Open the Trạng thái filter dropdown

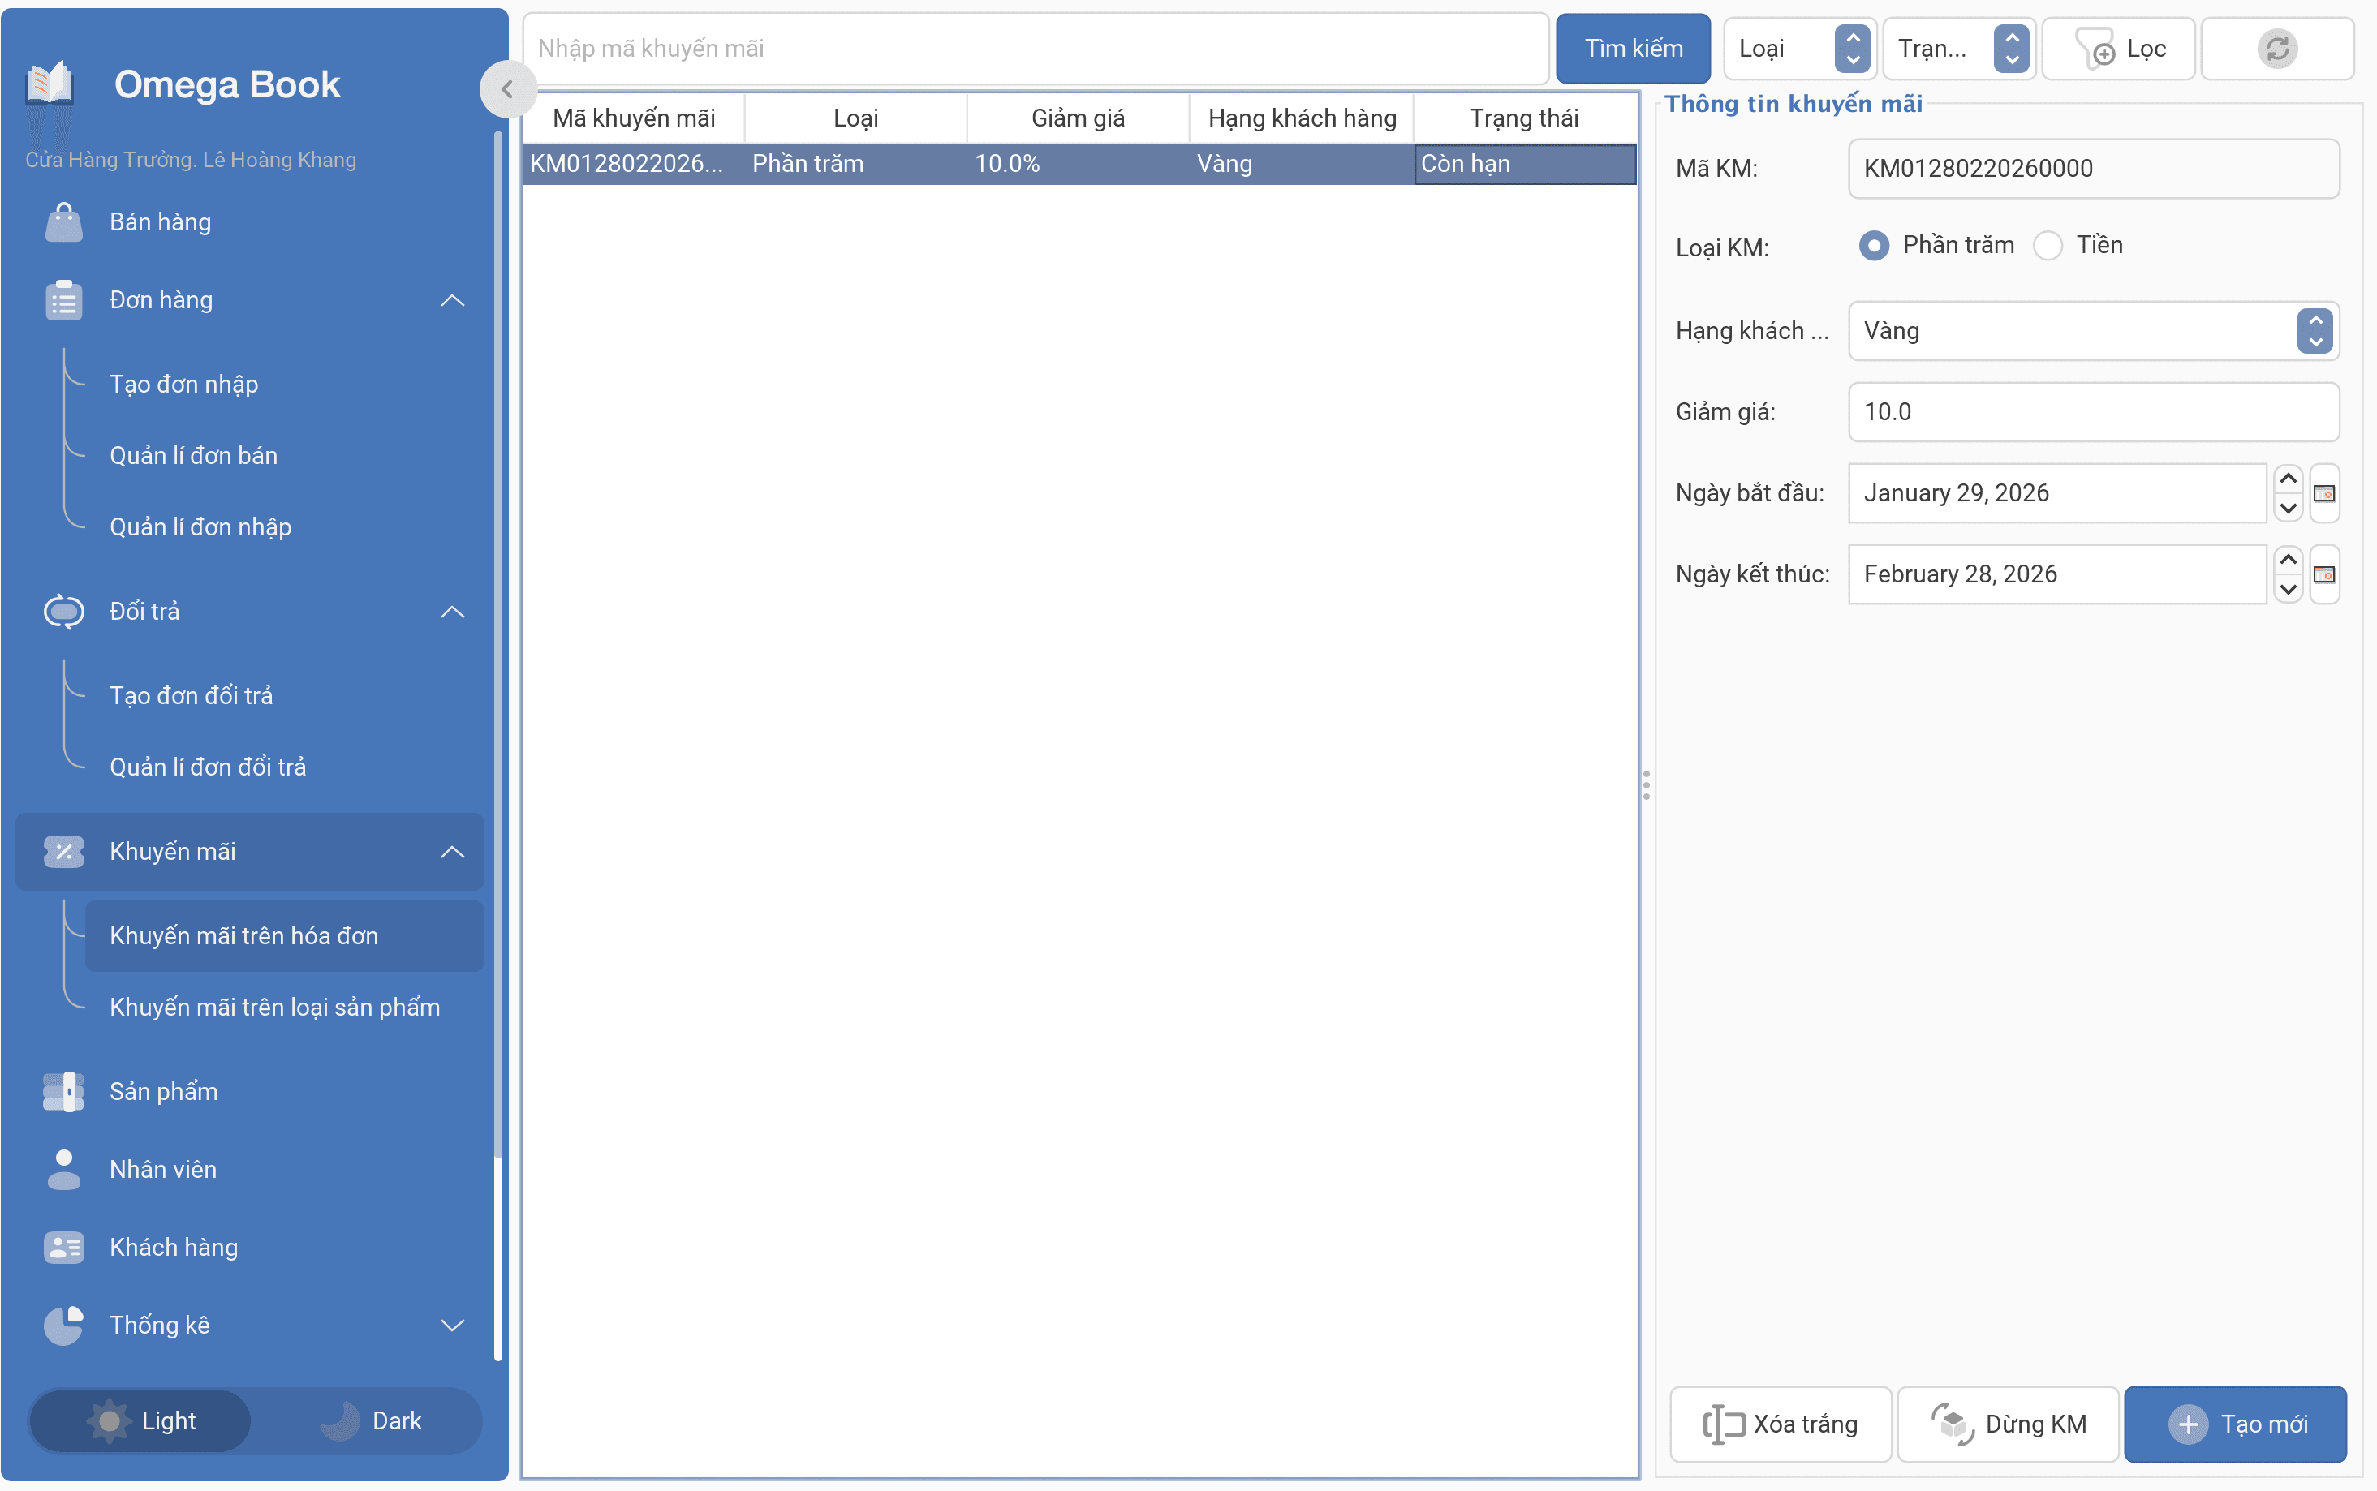click(1957, 49)
